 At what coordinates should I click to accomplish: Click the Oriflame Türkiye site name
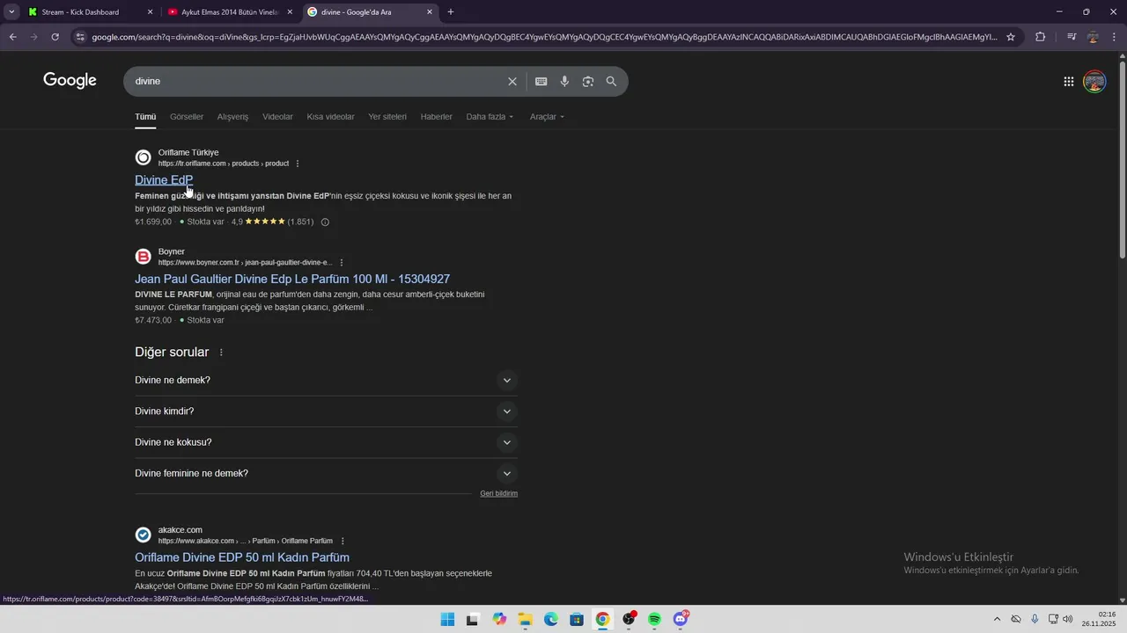188,152
